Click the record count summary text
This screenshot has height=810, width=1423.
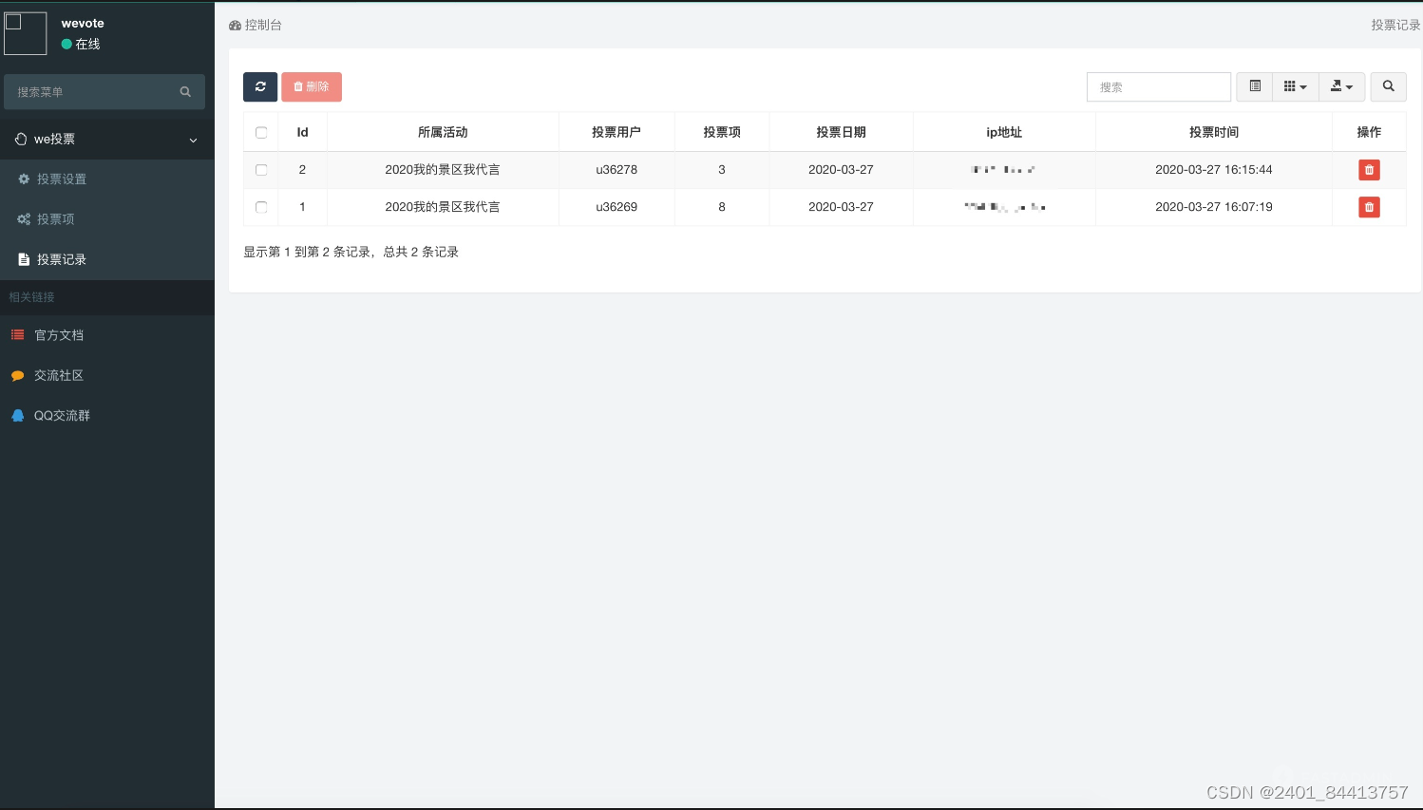pos(351,253)
